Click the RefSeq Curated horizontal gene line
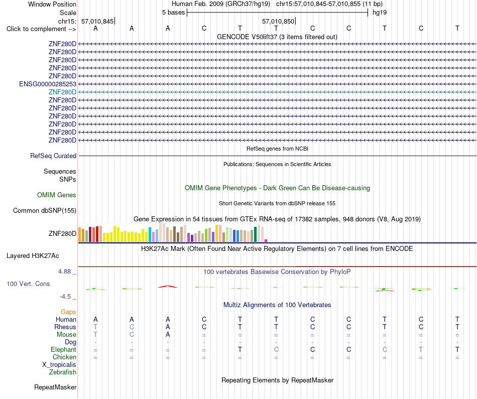 point(277,156)
